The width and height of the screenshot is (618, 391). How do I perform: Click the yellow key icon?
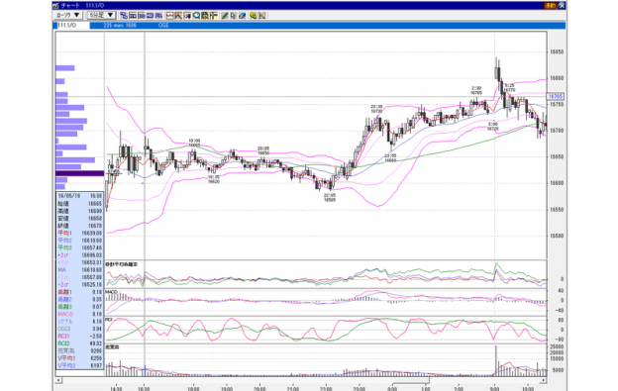tap(253, 16)
